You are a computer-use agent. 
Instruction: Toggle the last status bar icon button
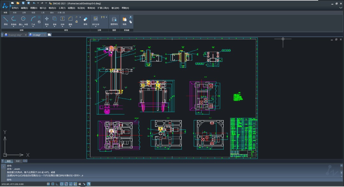[x=89, y=184]
